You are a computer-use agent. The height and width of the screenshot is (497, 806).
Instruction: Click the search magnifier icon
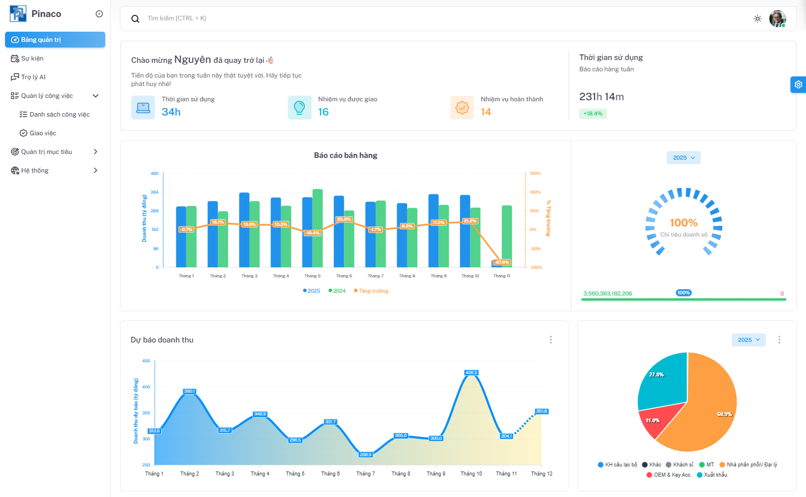(x=135, y=19)
